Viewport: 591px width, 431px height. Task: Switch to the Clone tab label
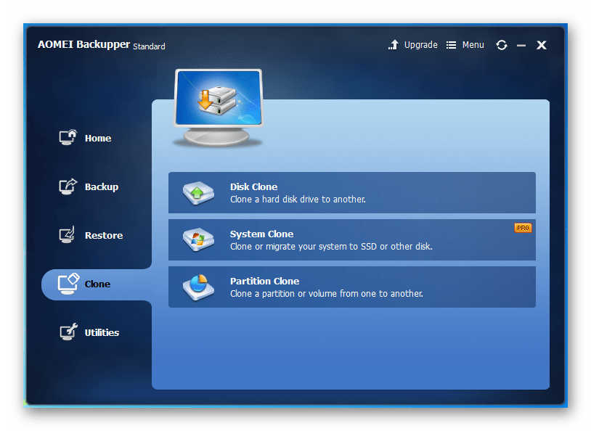coord(97,284)
